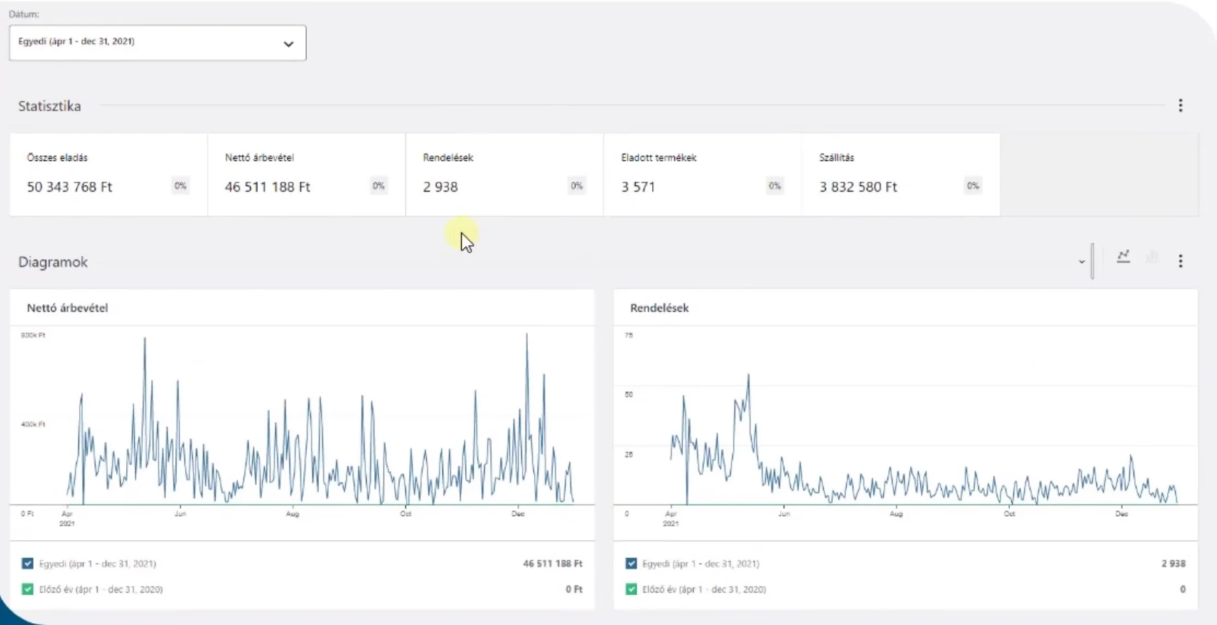Viewport: 1217px width, 625px height.
Task: Click the Rendelések statistic card
Action: 504,174
